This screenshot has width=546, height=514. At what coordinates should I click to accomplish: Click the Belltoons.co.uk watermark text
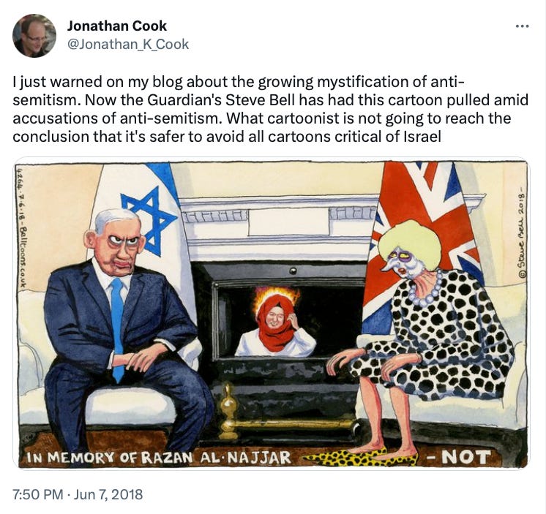coord(20,227)
